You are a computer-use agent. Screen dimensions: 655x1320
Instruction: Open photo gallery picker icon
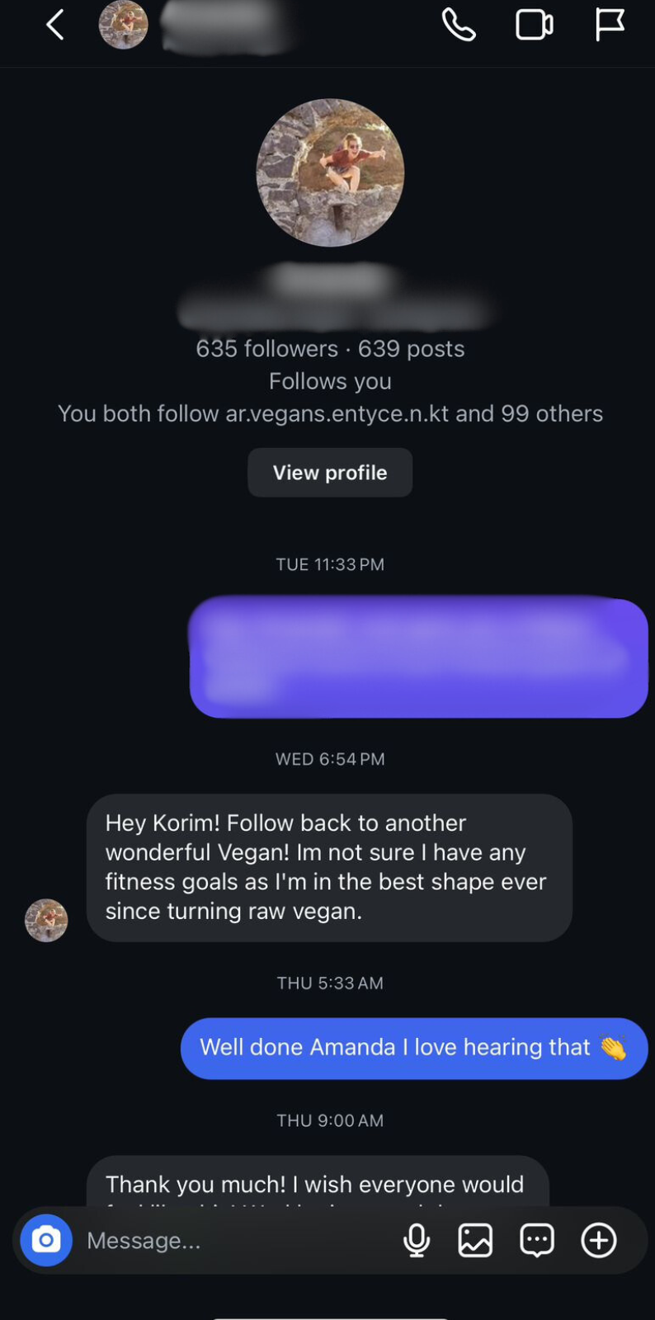pyautogui.click(x=475, y=1240)
